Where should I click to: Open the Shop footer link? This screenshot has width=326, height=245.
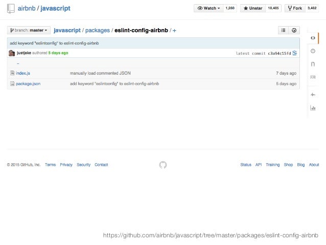288,165
